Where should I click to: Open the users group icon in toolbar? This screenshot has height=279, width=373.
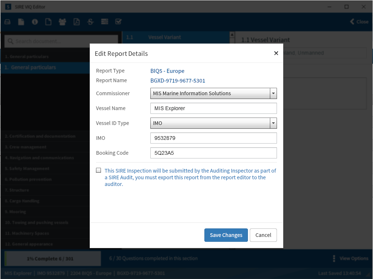pyautogui.click(x=62, y=22)
